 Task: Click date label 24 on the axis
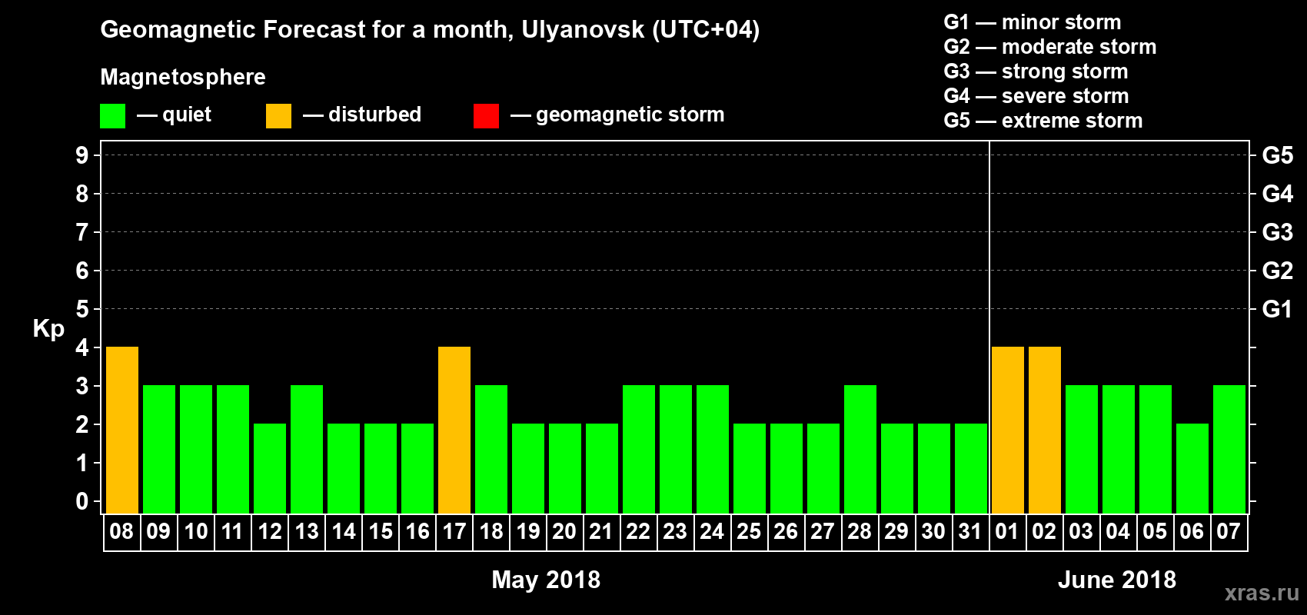click(712, 531)
